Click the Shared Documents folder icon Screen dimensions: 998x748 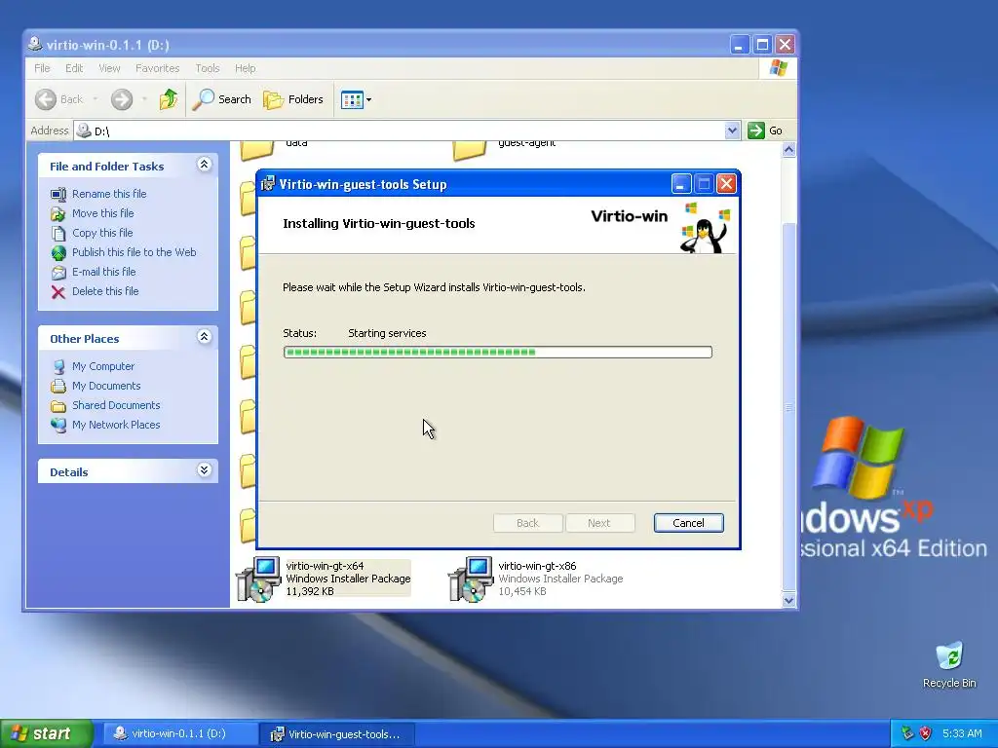coord(58,406)
